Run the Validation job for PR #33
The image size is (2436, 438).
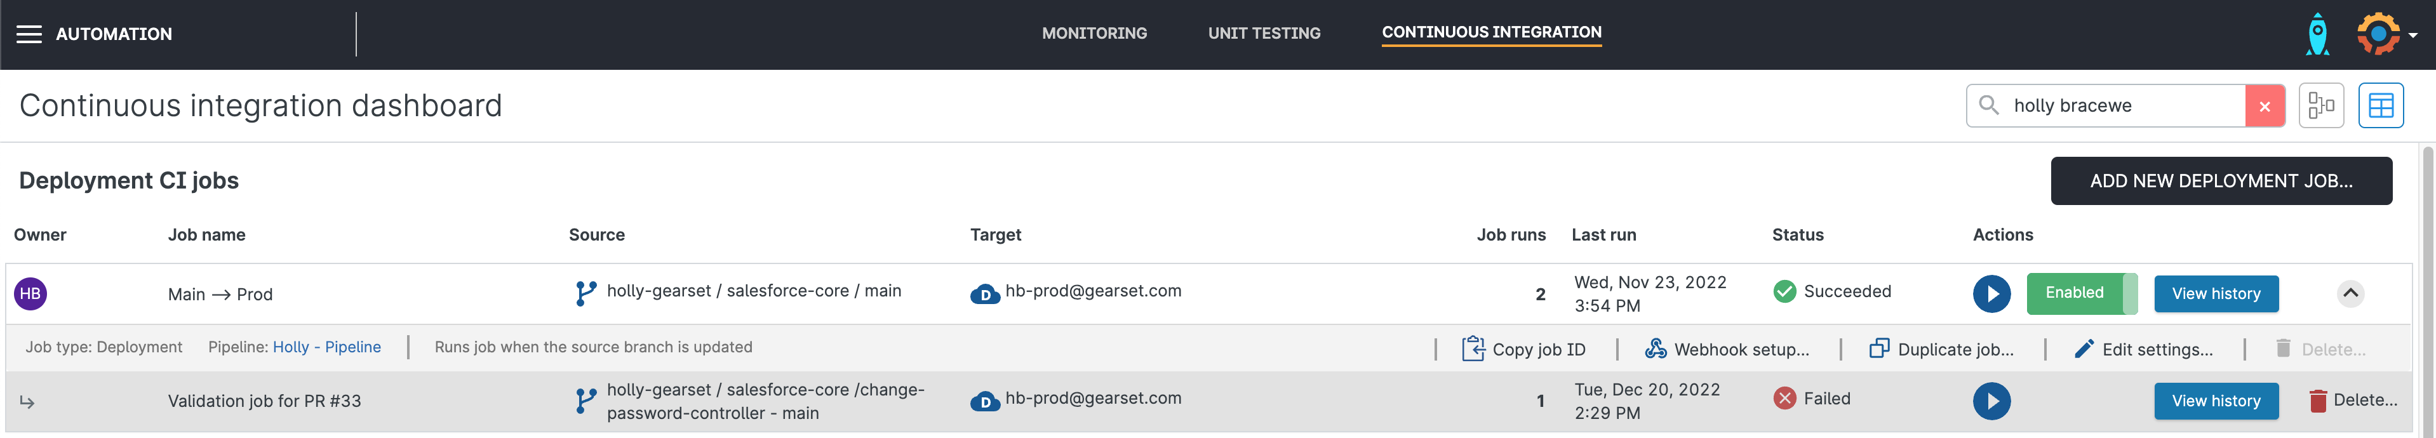(x=1991, y=401)
